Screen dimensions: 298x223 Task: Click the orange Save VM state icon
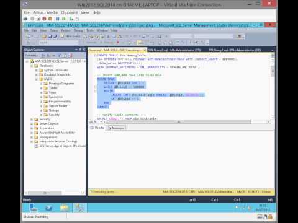(50, 19)
